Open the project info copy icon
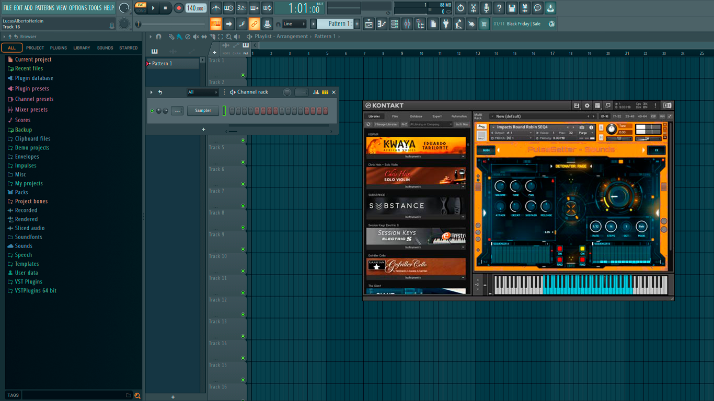This screenshot has width=714, height=401. pos(433,23)
